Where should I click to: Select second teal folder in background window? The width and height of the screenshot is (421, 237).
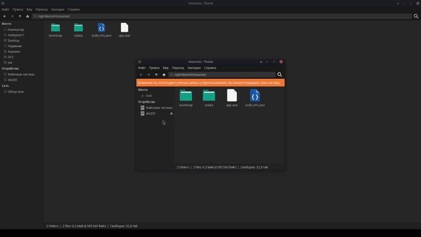(x=78, y=30)
